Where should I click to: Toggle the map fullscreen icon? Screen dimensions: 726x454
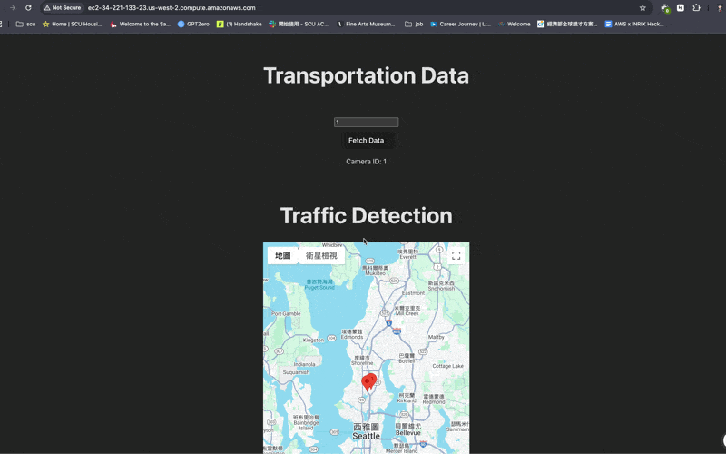click(456, 256)
